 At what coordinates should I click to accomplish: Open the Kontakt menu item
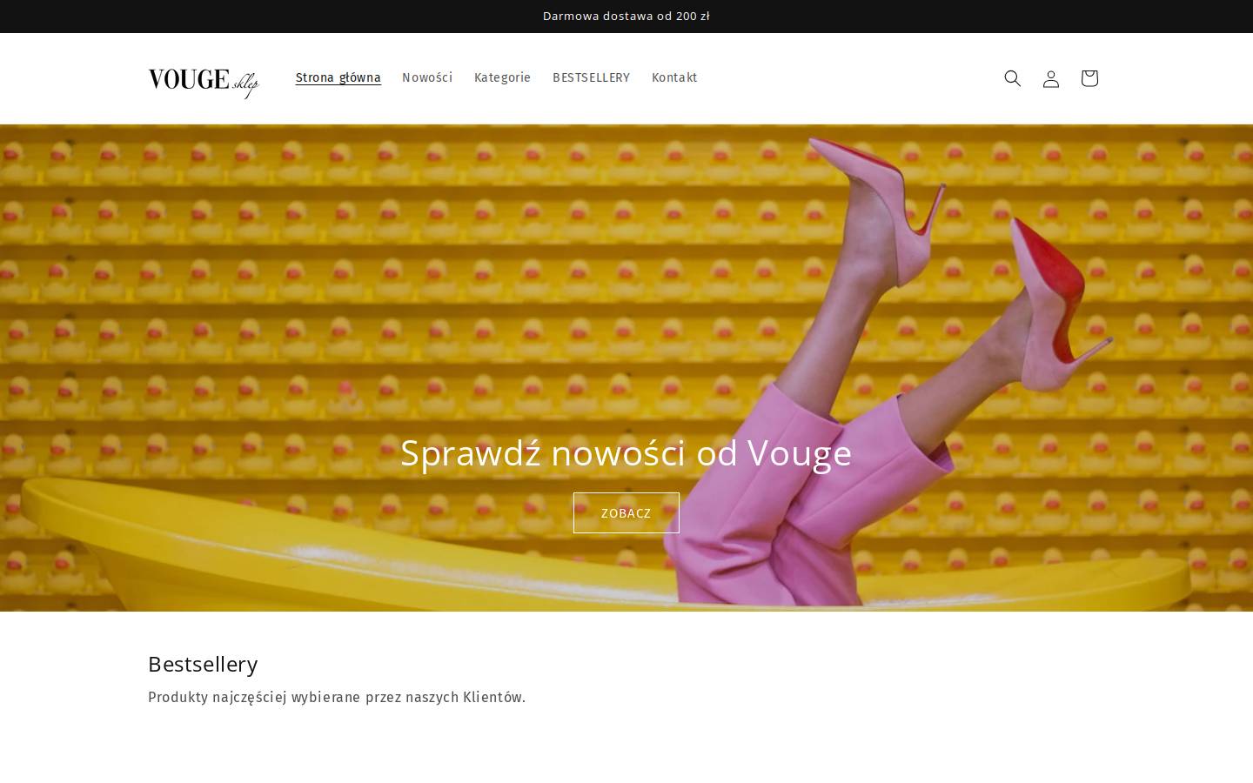coord(674,78)
